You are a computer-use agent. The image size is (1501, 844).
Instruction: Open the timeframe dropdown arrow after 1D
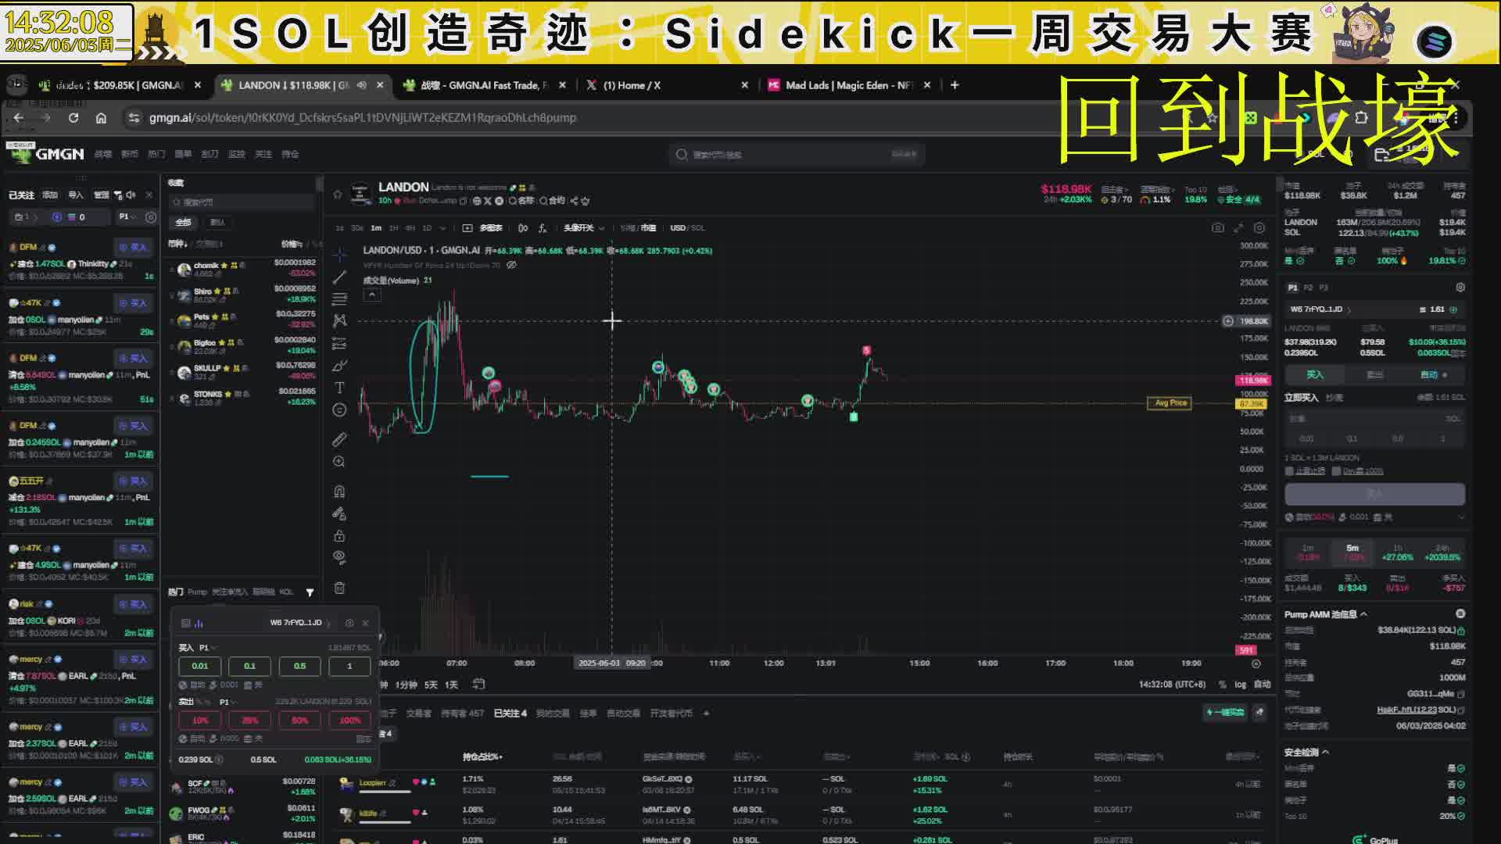443,228
